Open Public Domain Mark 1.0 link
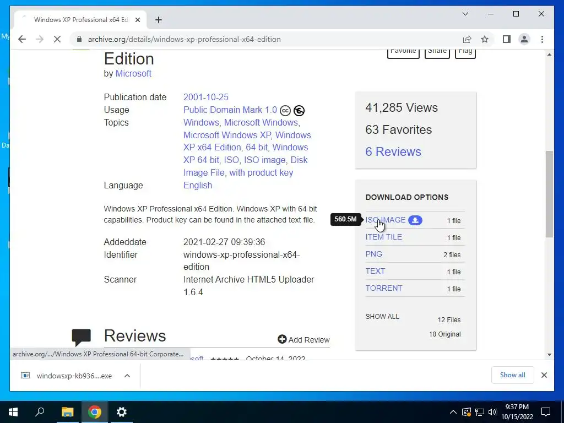Screen dimensions: 564x423 230,110
